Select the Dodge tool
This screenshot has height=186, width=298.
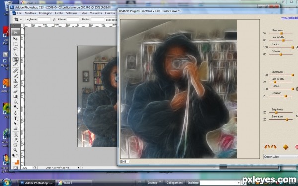[x=15, y=107]
